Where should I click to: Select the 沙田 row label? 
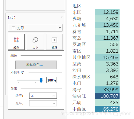point(77,70)
